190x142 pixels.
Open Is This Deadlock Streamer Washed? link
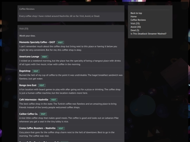(148, 34)
